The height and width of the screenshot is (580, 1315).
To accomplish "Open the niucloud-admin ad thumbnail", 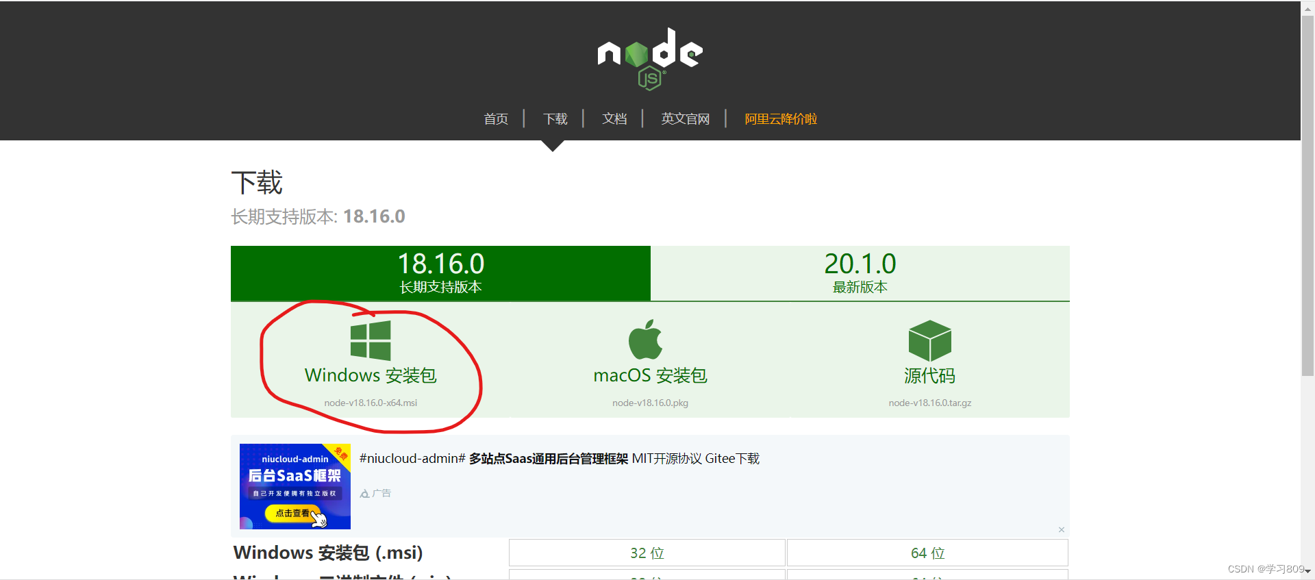I will pyautogui.click(x=295, y=486).
